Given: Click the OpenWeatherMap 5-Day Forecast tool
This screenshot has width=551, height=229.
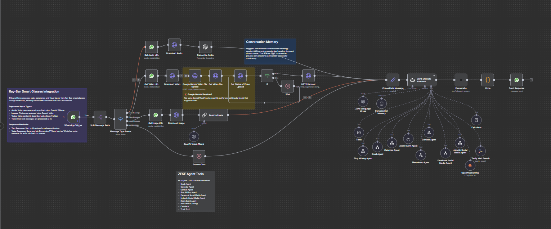Looking at the screenshot, I should [470, 166].
